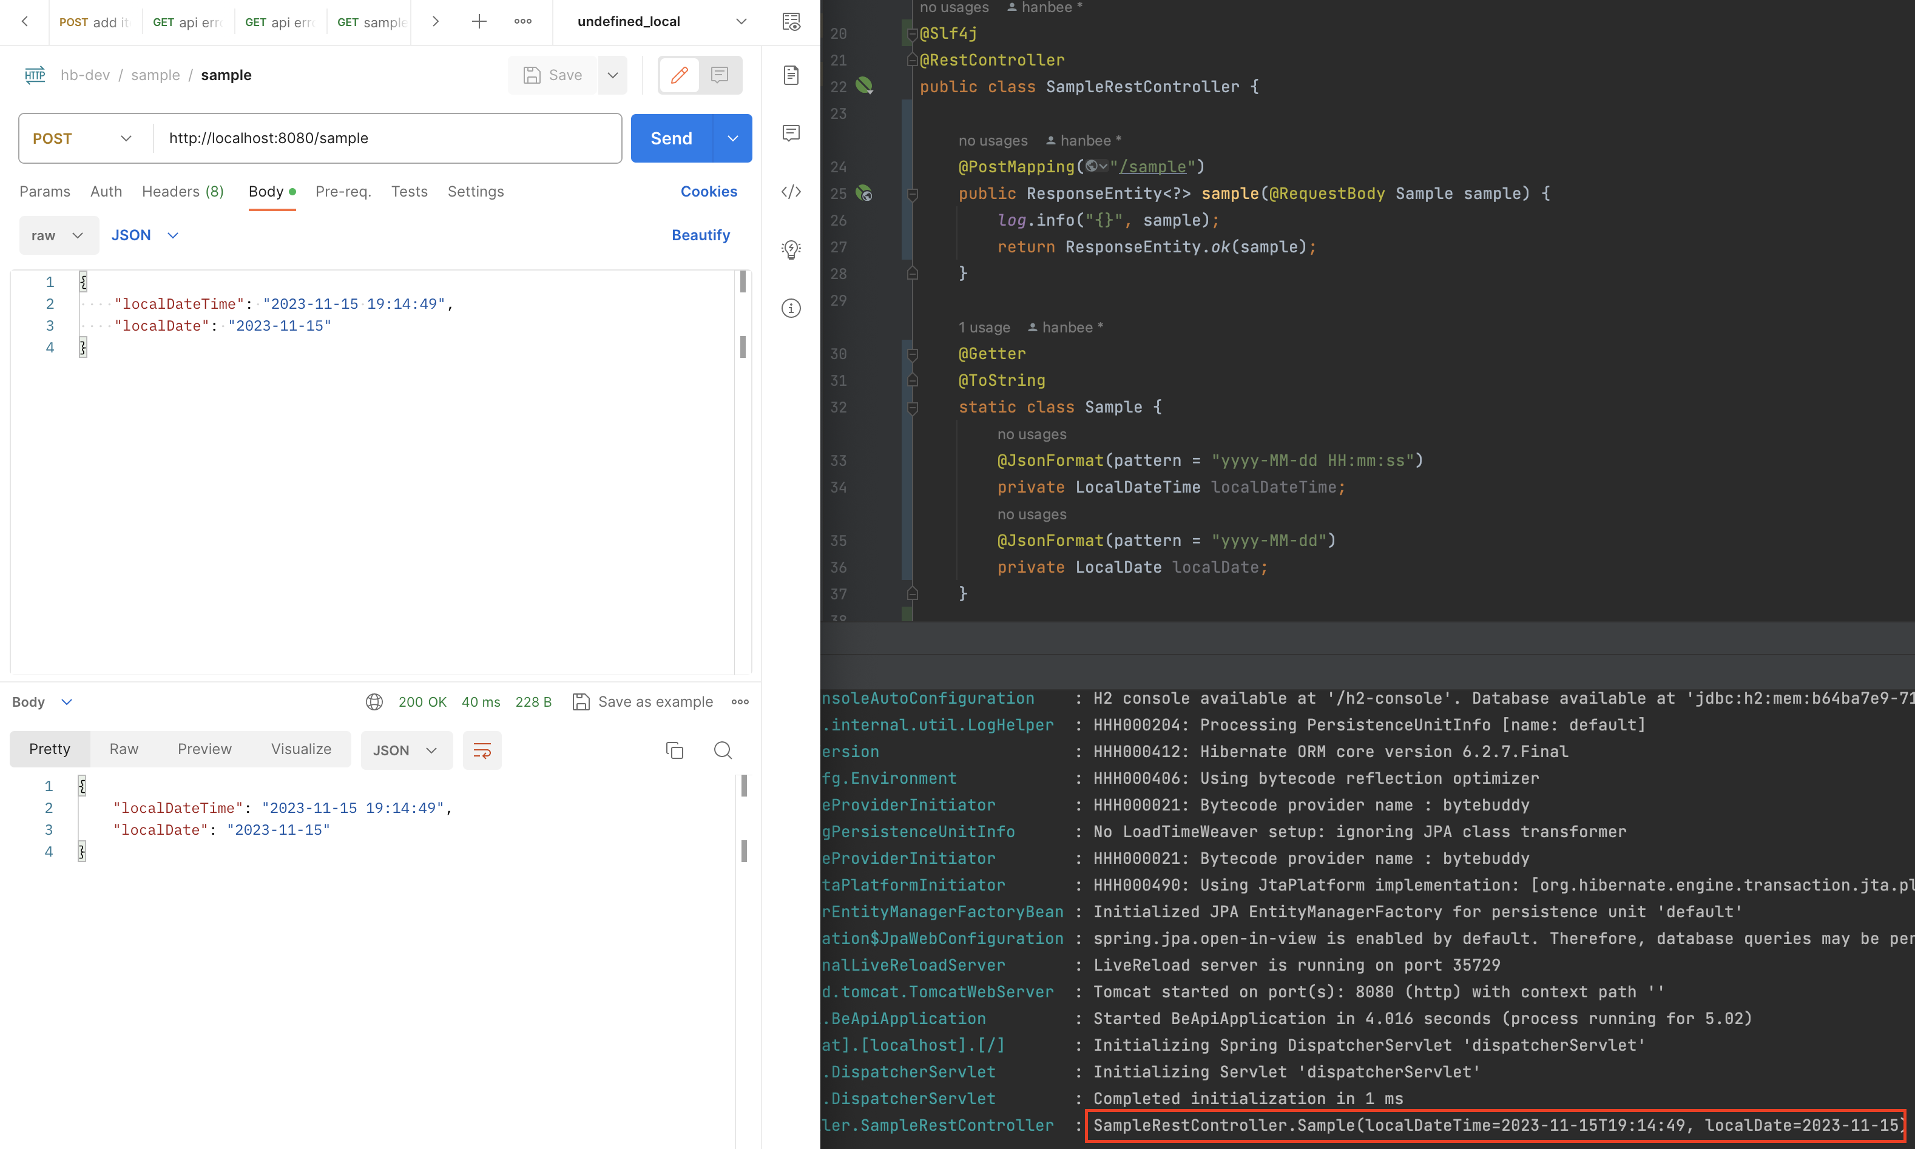This screenshot has width=1915, height=1149.
Task: Expand the undefined_local environment selector
Action: pos(740,22)
